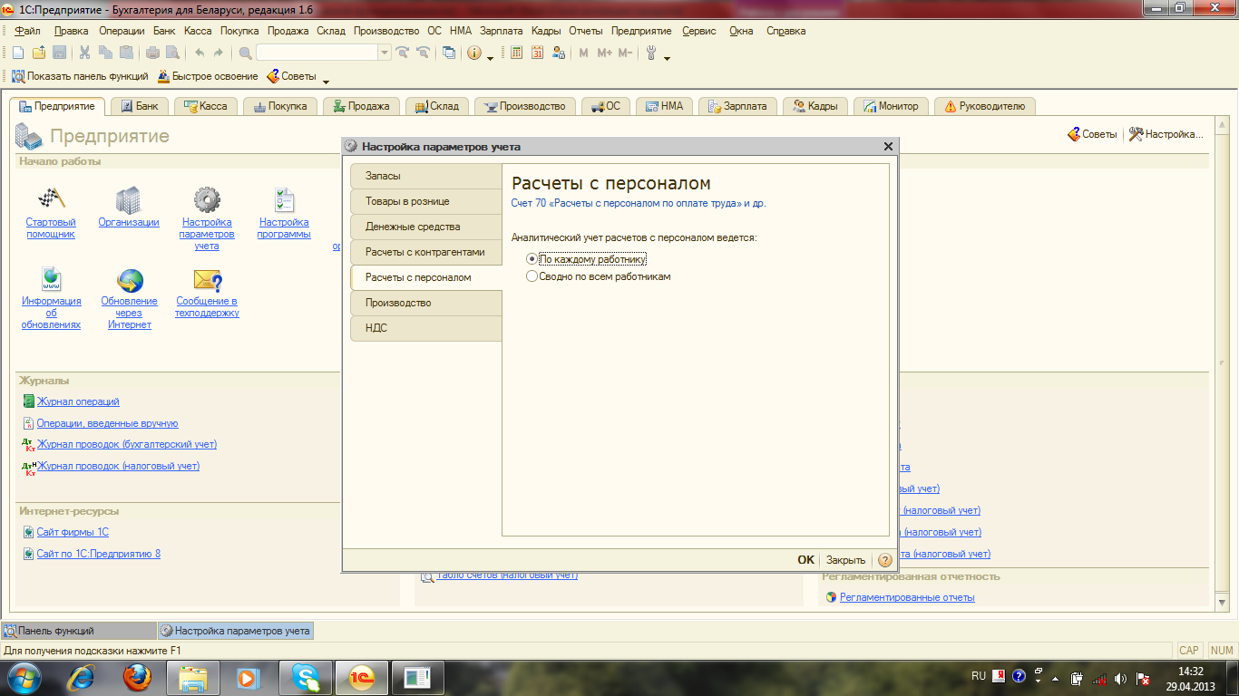Open Стартовый помощник checkered flags icon
Screen dimensions: 1239x696
(x=51, y=199)
